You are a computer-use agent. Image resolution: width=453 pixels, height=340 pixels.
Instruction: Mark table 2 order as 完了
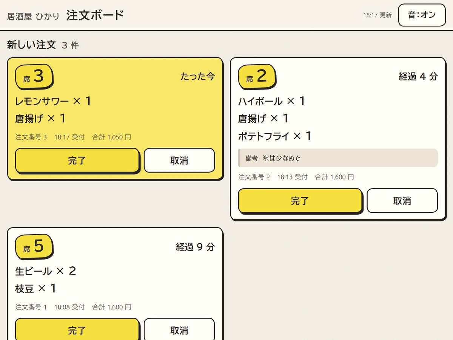300,201
